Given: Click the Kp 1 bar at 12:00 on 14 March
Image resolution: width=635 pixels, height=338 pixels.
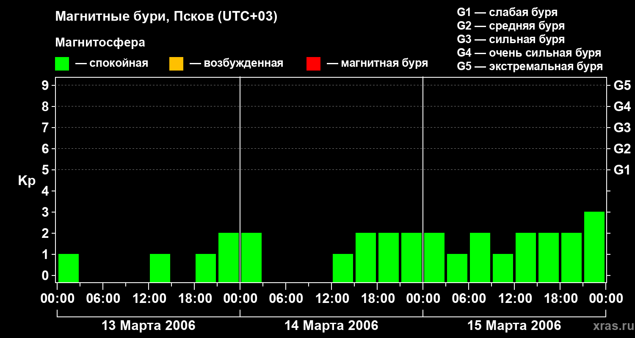Looking at the screenshot, I should click(x=343, y=268).
